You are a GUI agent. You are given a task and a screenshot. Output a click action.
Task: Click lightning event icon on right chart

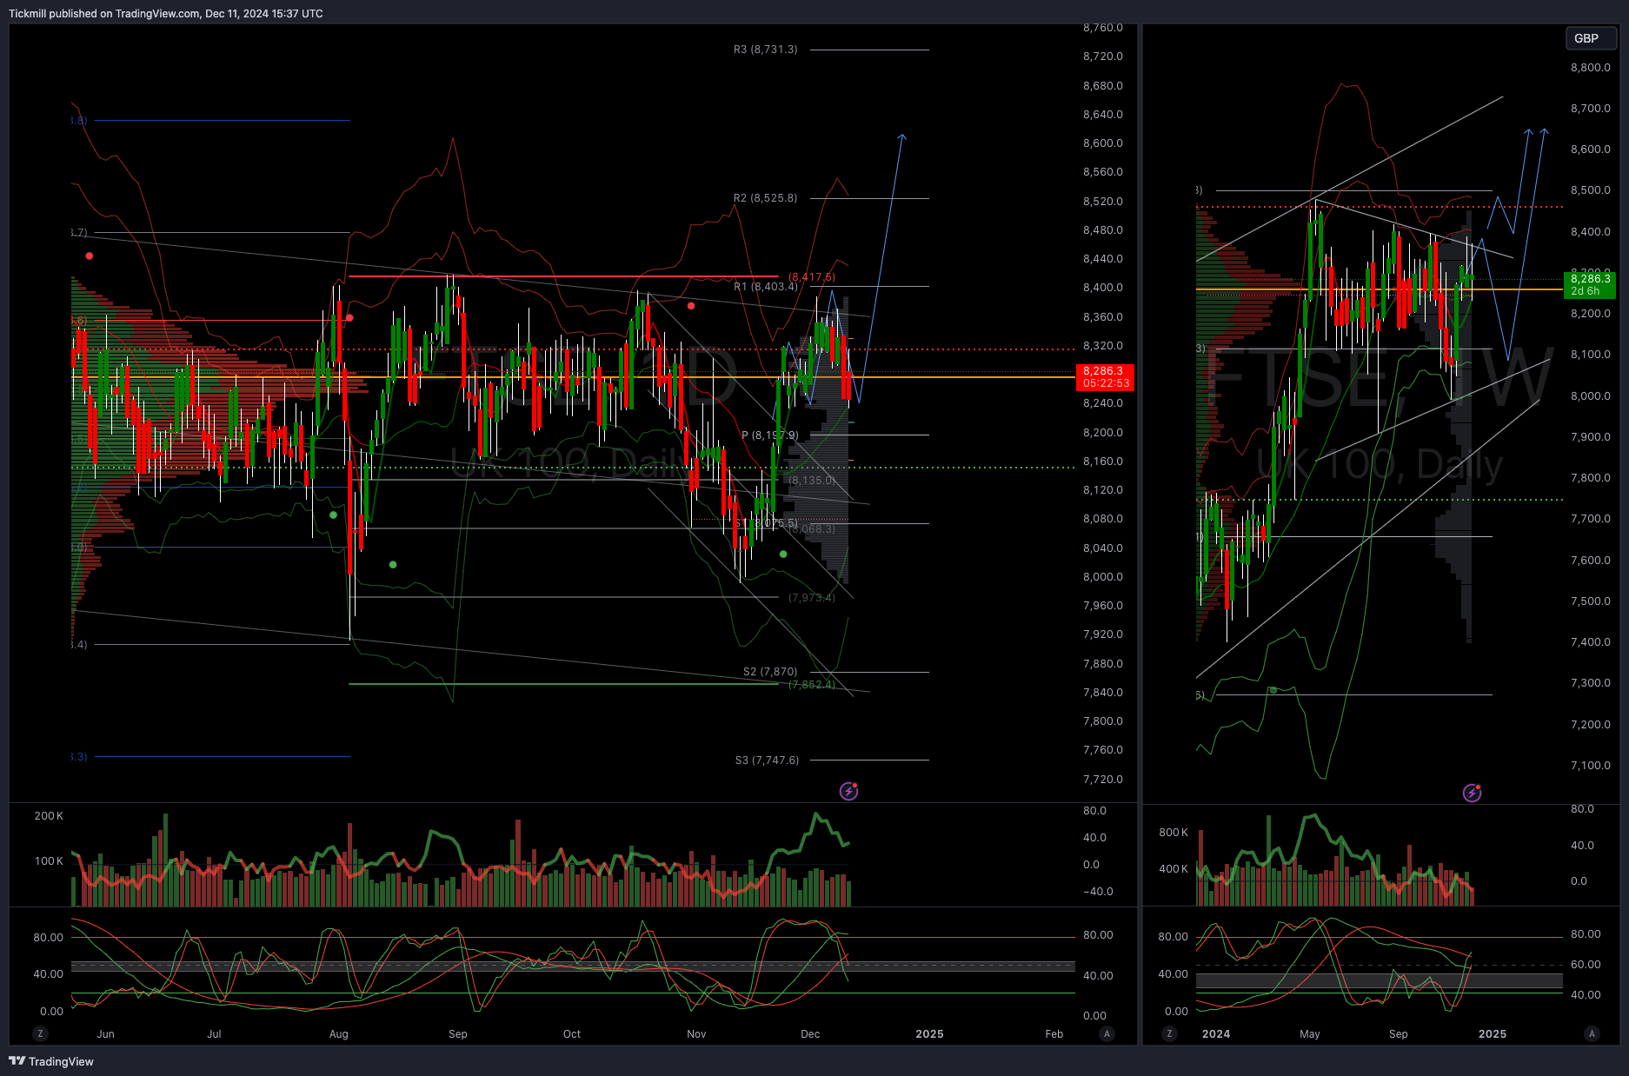pos(1472,793)
